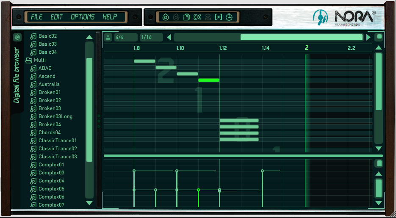Select the Chords04 pattern
The width and height of the screenshot is (396, 218).
(x=50, y=132)
